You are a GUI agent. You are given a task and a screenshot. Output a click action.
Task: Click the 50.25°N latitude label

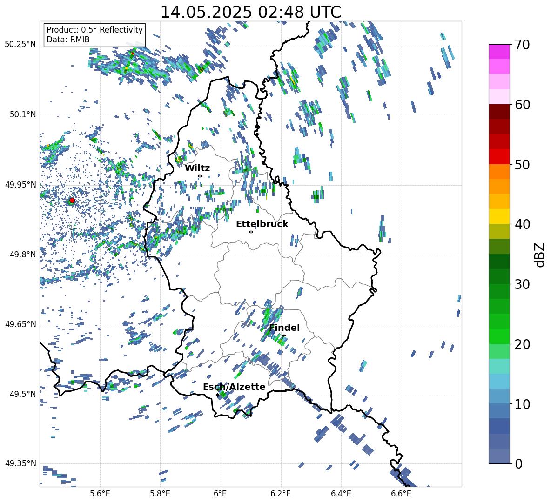tap(20, 44)
